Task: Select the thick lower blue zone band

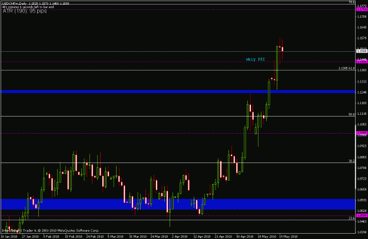Action: click(x=178, y=204)
